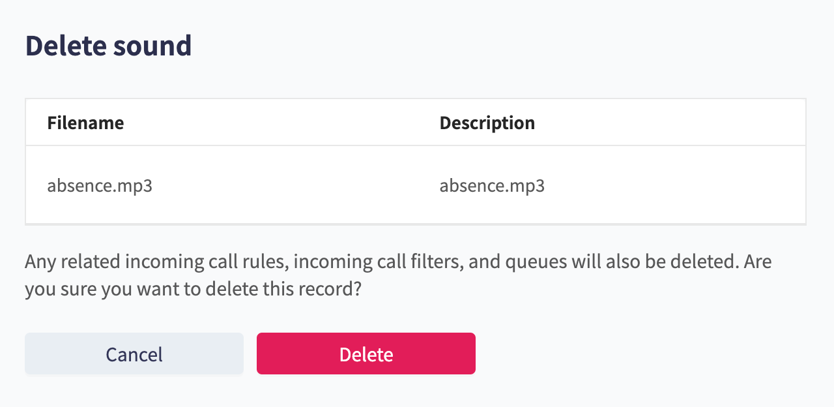The width and height of the screenshot is (834, 407).
Task: Click the word "sound" in the heading
Action: pos(152,46)
